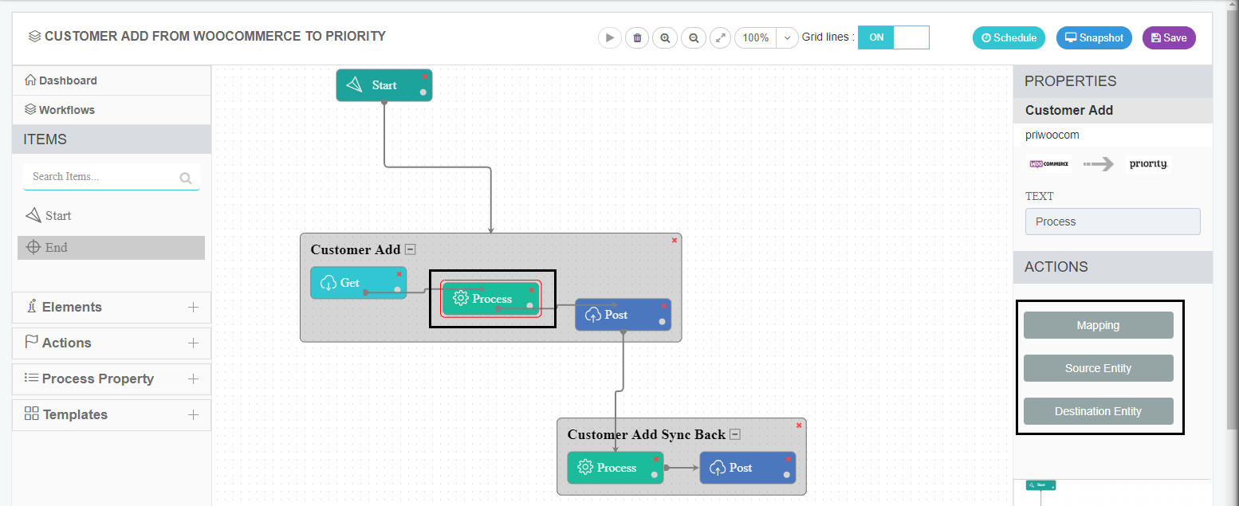Go to Workflows in the sidebar

point(66,110)
